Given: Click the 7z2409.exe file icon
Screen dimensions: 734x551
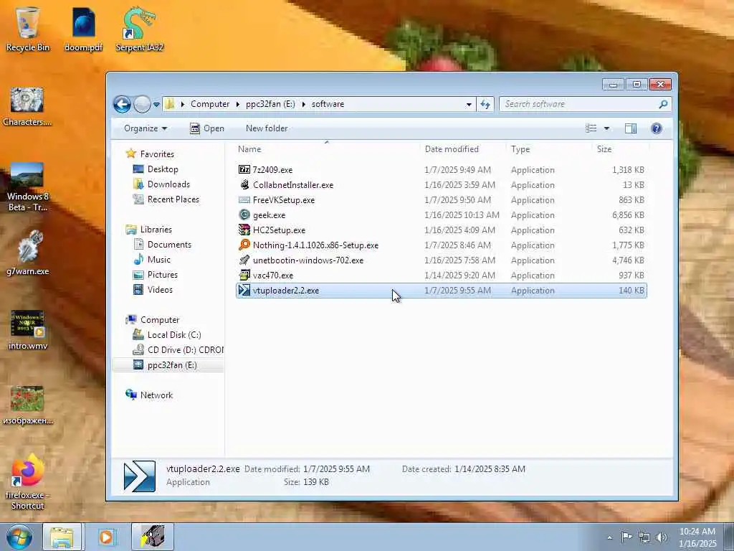Looking at the screenshot, I should click(244, 169).
